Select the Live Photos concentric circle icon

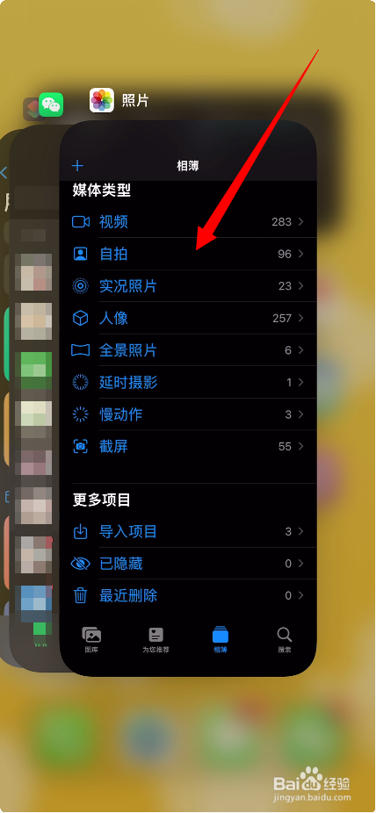tap(81, 286)
